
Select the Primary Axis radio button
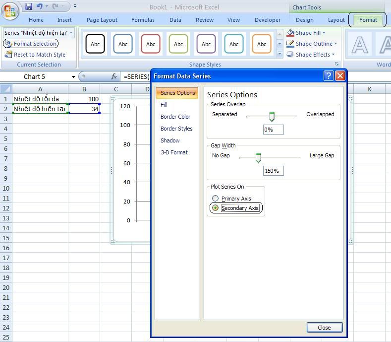pyautogui.click(x=216, y=199)
